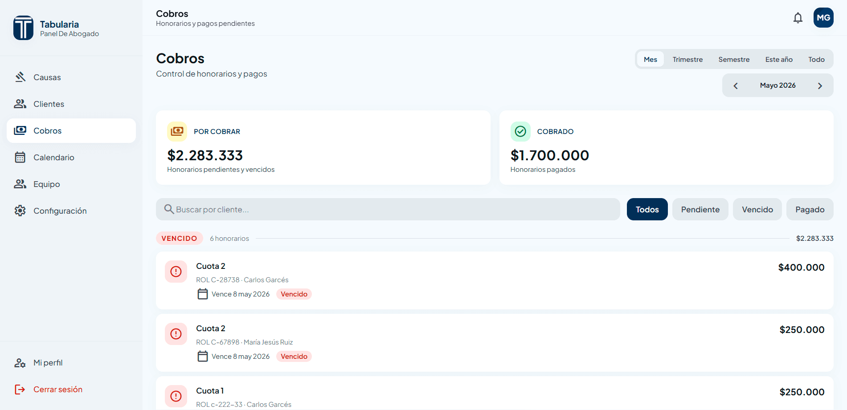The width and height of the screenshot is (847, 410).
Task: Open Calendario in sidebar
Action: (71, 157)
